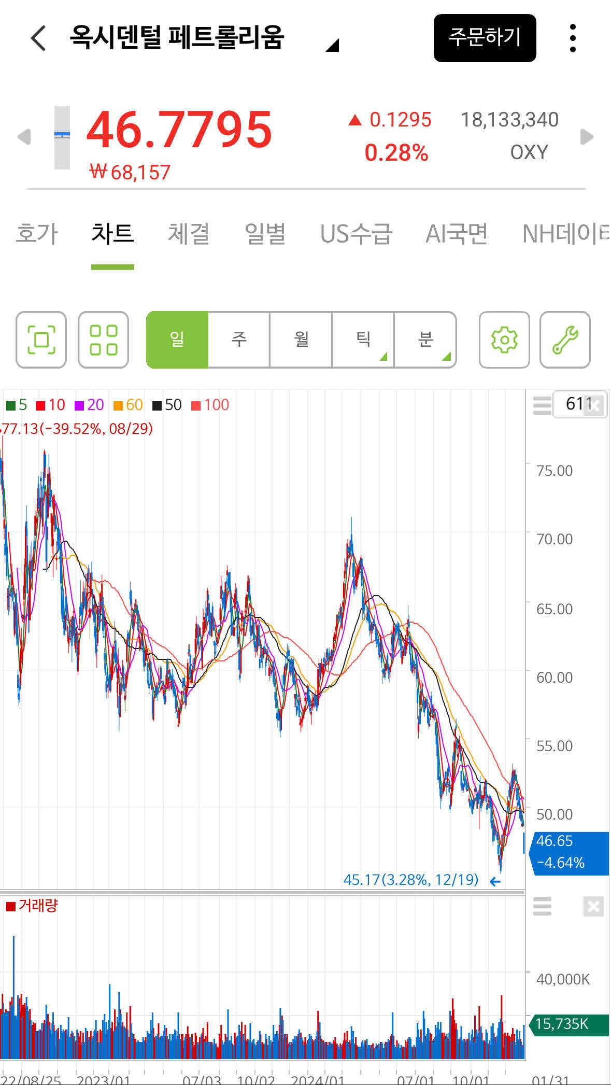The image size is (611, 1085).
Task: Switch to the 호가 tab
Action: [x=37, y=234]
